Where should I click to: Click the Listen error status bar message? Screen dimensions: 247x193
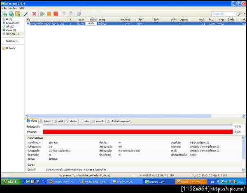click(85, 175)
